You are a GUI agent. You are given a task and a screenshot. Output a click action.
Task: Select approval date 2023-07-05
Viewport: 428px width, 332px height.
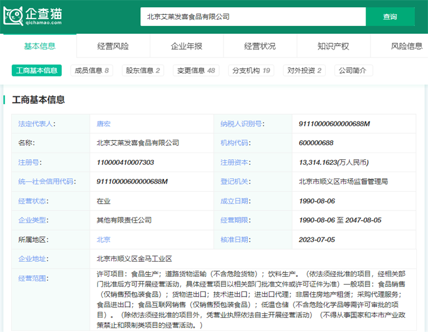[x=317, y=240]
